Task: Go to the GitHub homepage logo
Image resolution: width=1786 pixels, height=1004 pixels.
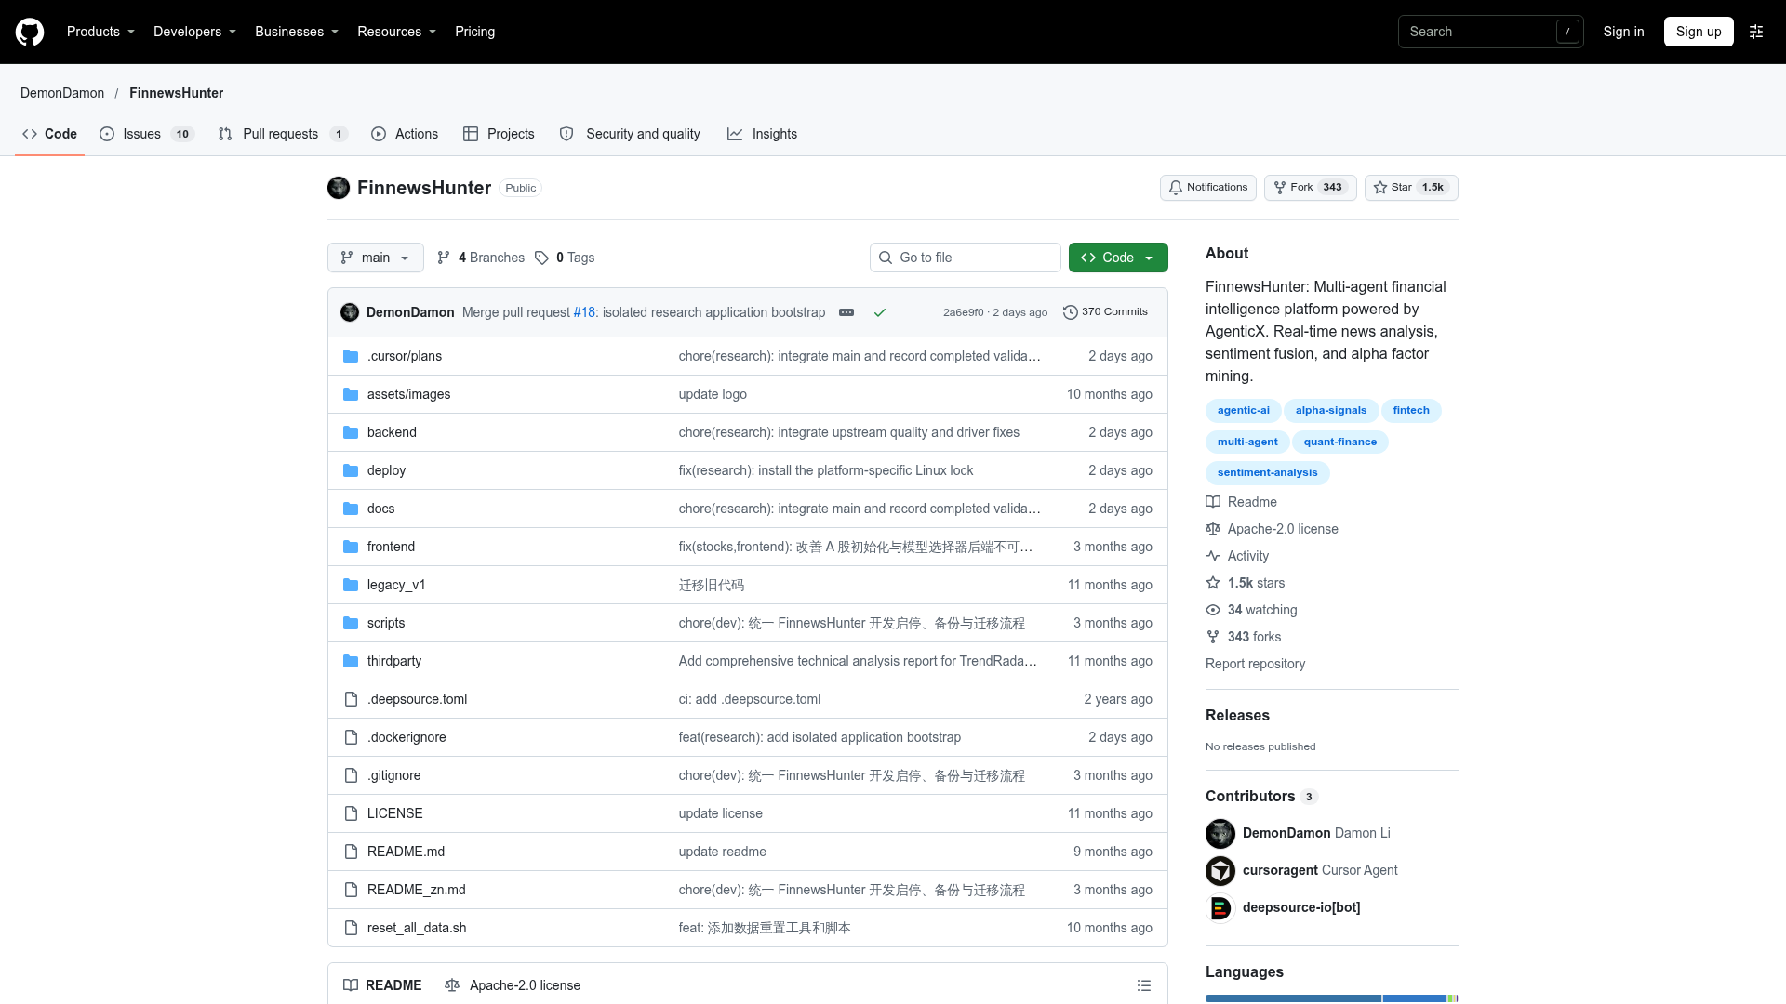Action: click(x=30, y=32)
